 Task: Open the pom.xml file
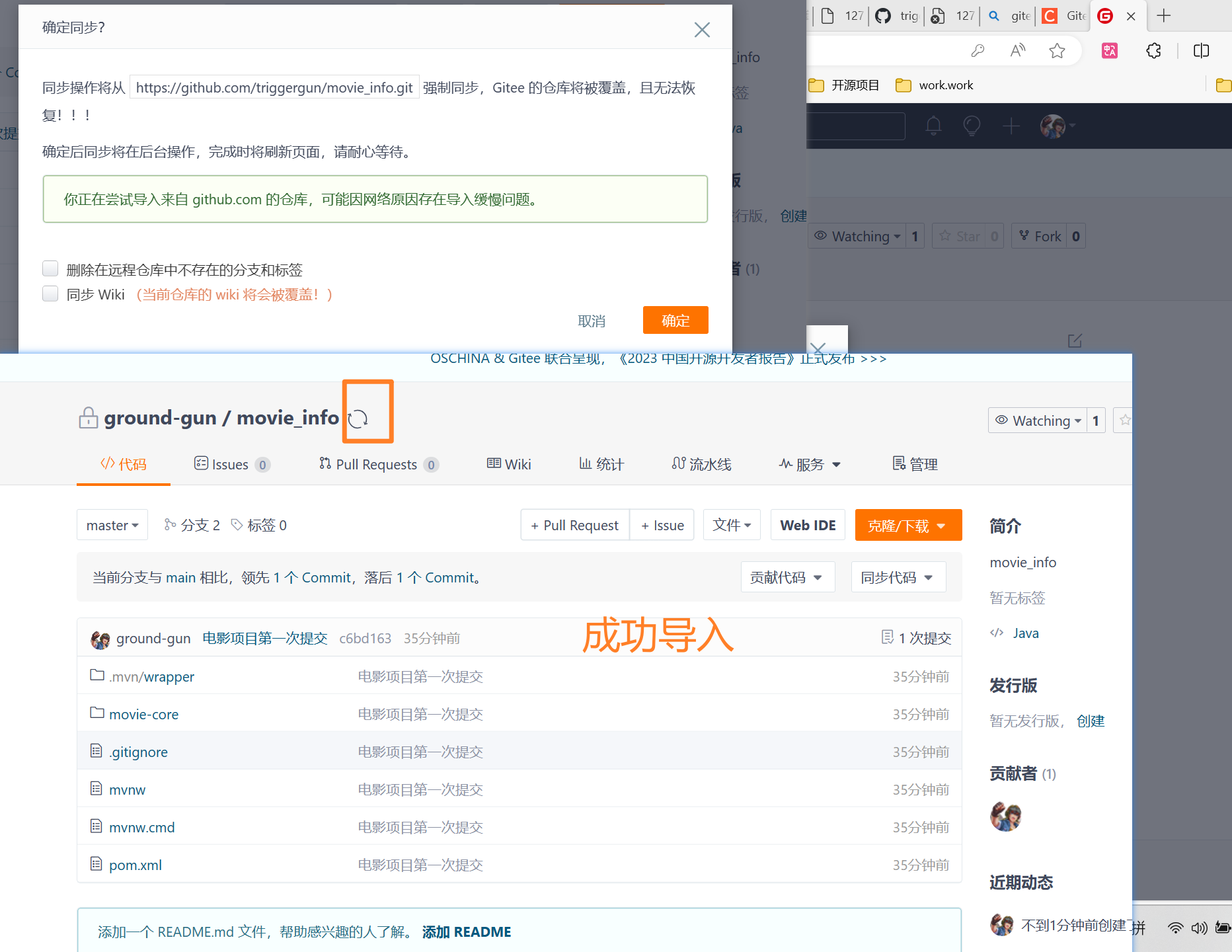(x=135, y=865)
